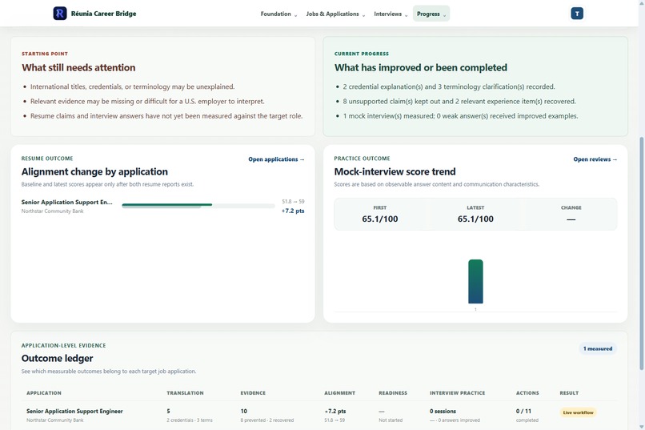Click the Relevant evidence may be missing bullet

(147, 101)
